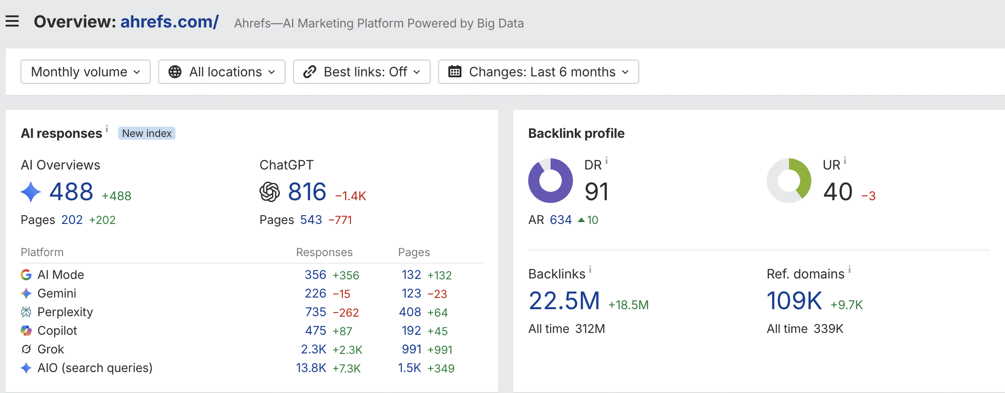
Task: Open AI Overviews pages count 202
Action: (x=72, y=220)
